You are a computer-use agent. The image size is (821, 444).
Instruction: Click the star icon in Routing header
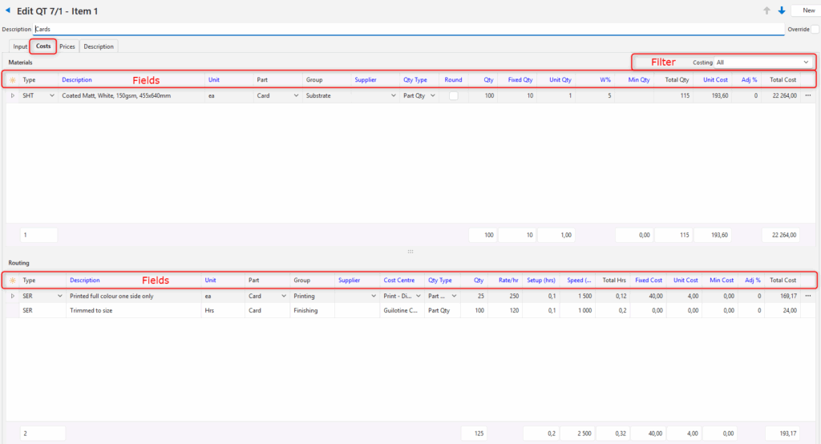(12, 281)
